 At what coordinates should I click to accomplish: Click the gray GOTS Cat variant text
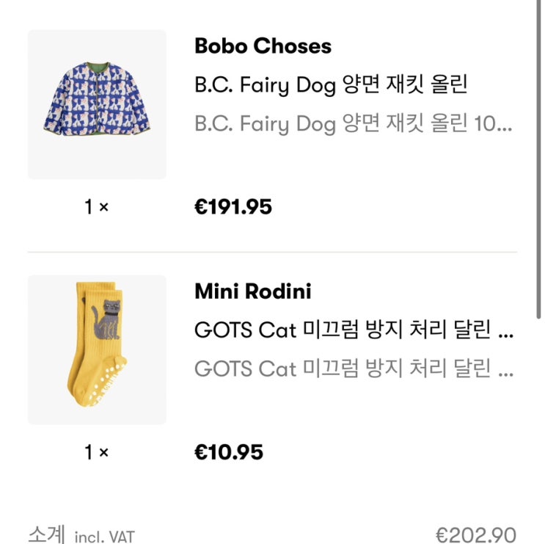click(x=343, y=369)
